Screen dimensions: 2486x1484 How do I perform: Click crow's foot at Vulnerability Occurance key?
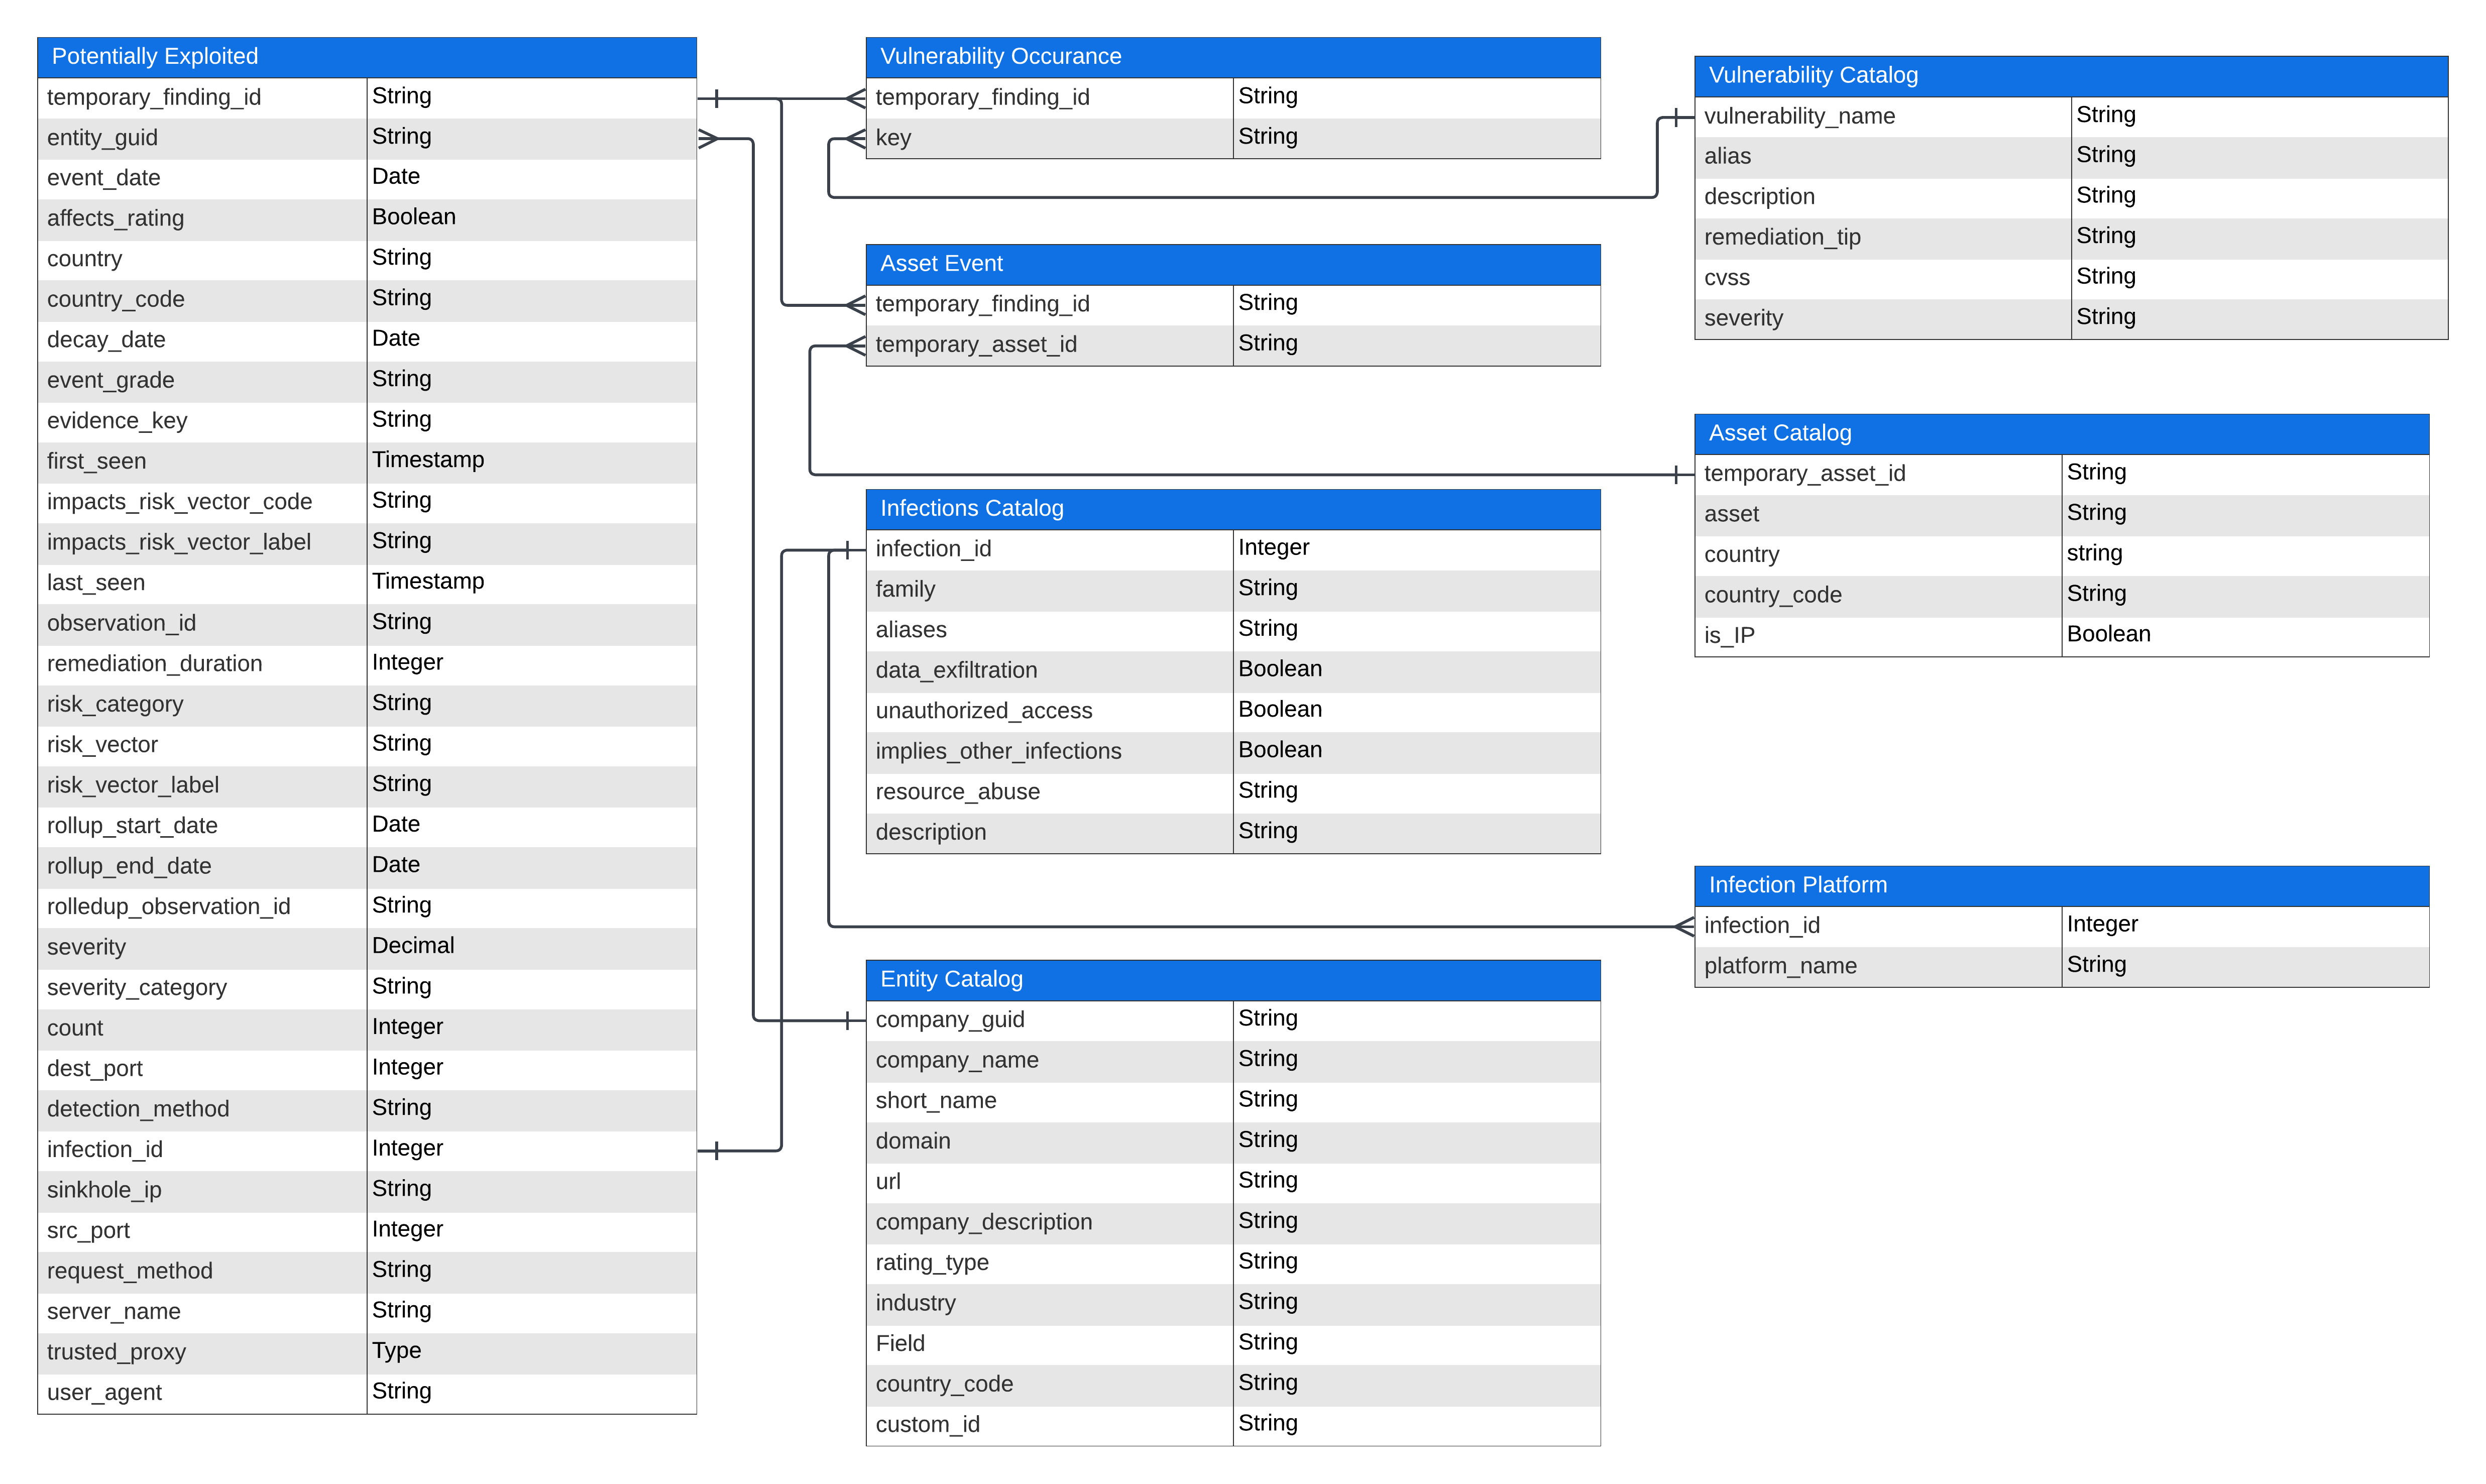click(855, 139)
